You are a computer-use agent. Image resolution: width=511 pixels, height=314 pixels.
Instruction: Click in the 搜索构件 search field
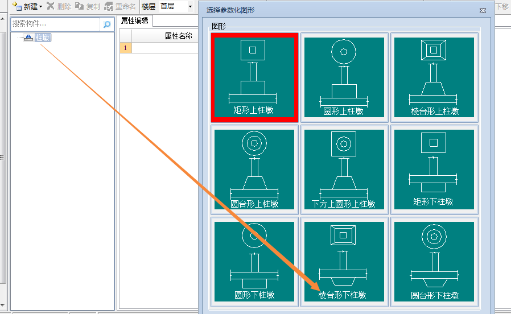click(55, 24)
